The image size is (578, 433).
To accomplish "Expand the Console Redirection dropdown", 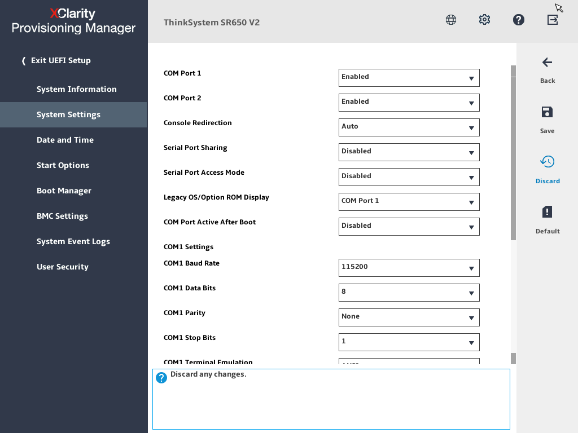I will click(x=409, y=127).
